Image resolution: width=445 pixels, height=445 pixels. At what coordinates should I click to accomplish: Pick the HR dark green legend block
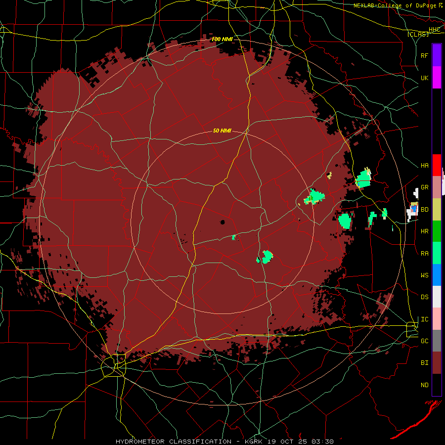point(437,231)
